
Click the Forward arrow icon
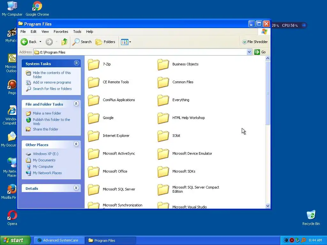49,42
